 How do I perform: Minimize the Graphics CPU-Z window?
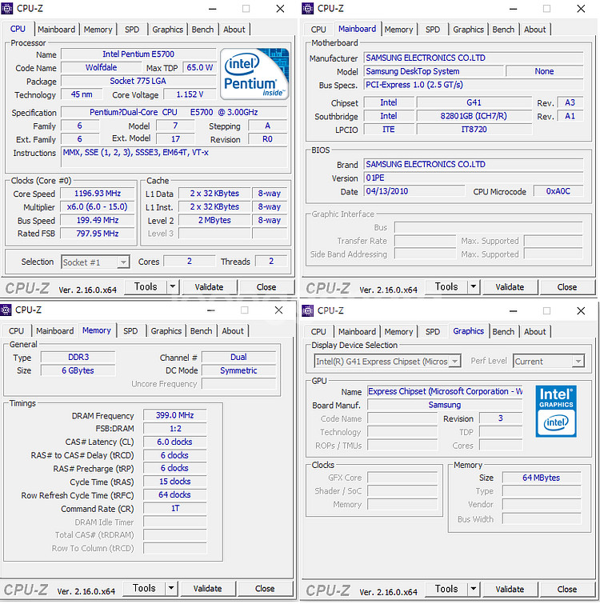coord(513,311)
